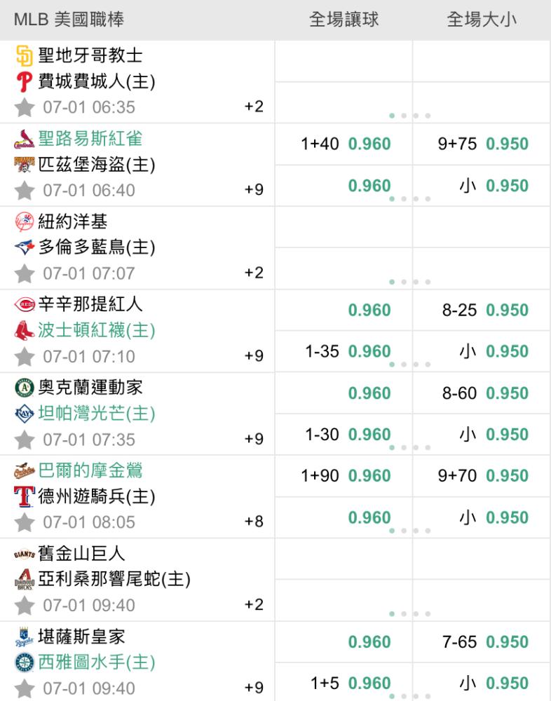Viewport: 551px width, 701px height.
Task: Bet on Cardinals handicap 1+40 odds 0.960
Action: (x=346, y=144)
